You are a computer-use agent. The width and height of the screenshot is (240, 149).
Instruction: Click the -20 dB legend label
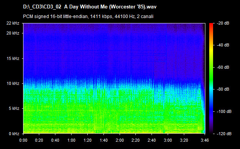223,23
